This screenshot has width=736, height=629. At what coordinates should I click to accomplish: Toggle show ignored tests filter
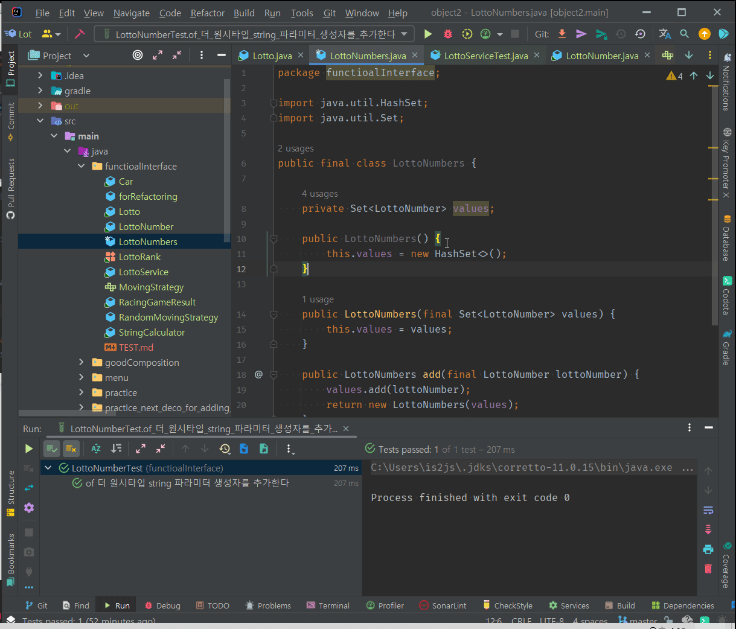point(71,449)
